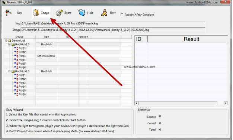233x140 pixels.
Task: Click the Image file path field
Action: pyautogui.click(x=113, y=30)
